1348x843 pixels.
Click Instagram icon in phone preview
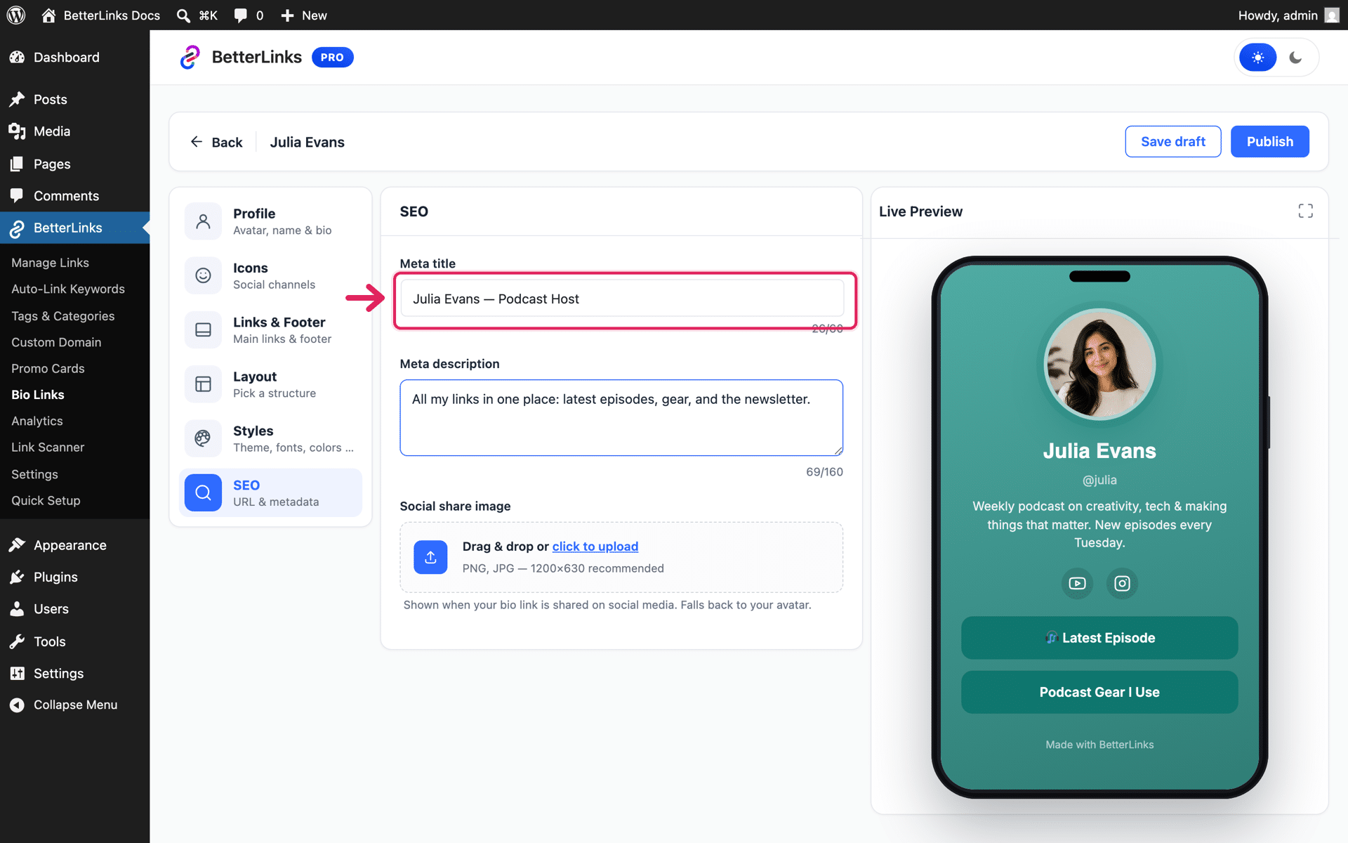point(1122,583)
